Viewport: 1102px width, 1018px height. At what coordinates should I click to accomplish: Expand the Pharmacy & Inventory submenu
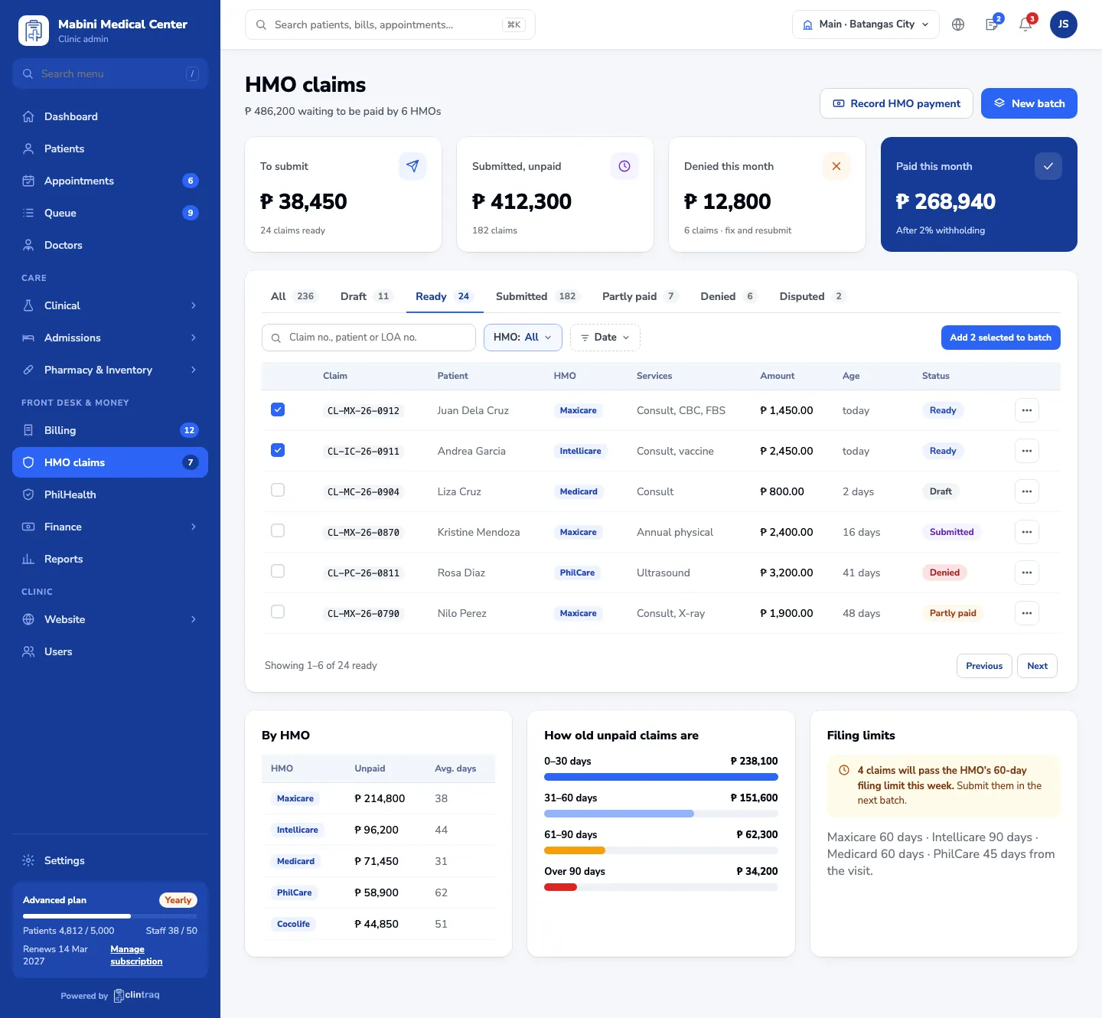[x=110, y=370]
